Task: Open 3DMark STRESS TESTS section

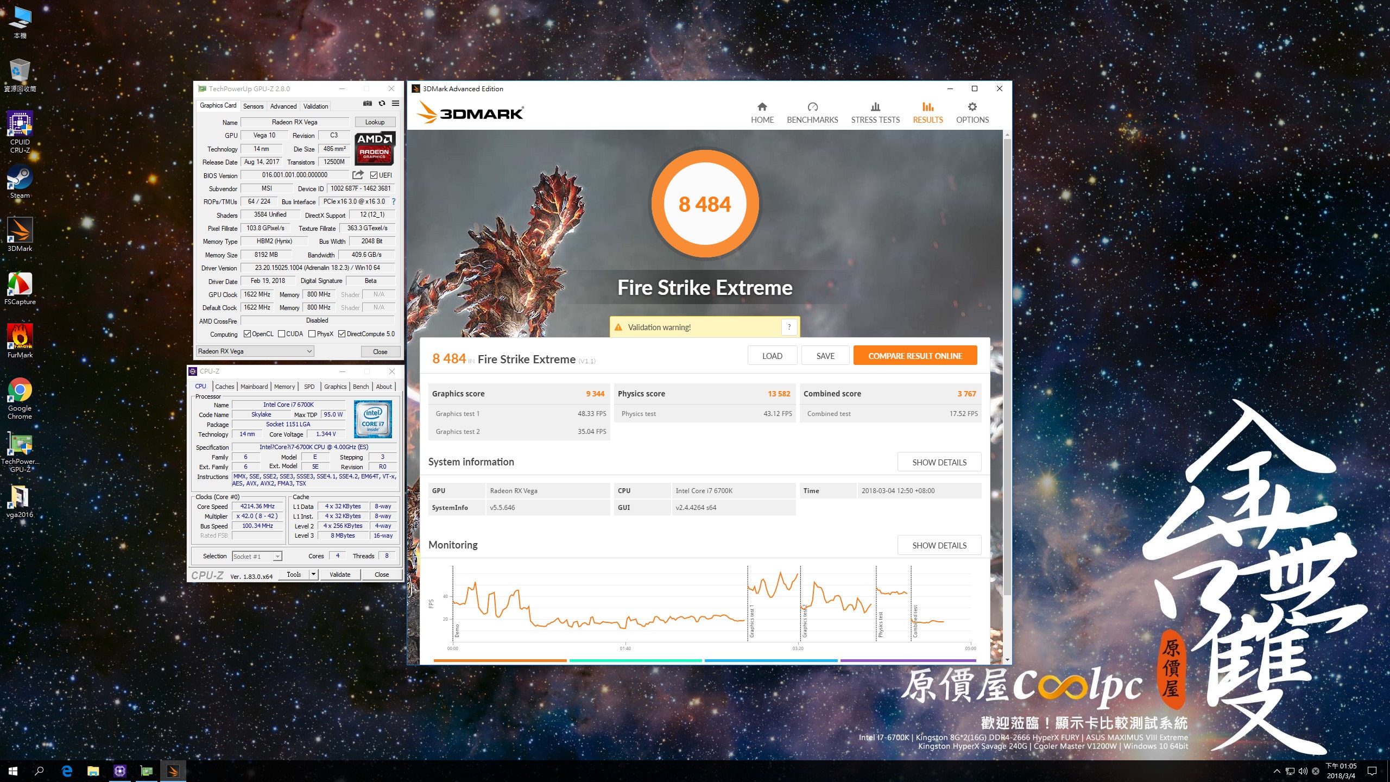Action: (875, 113)
